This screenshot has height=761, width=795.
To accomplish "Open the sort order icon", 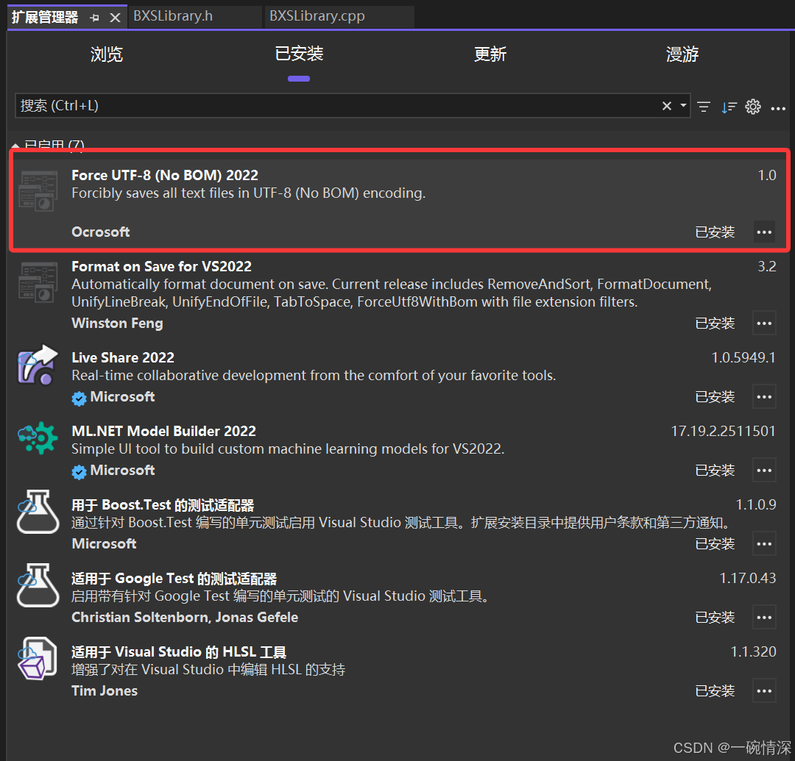I will click(x=729, y=107).
